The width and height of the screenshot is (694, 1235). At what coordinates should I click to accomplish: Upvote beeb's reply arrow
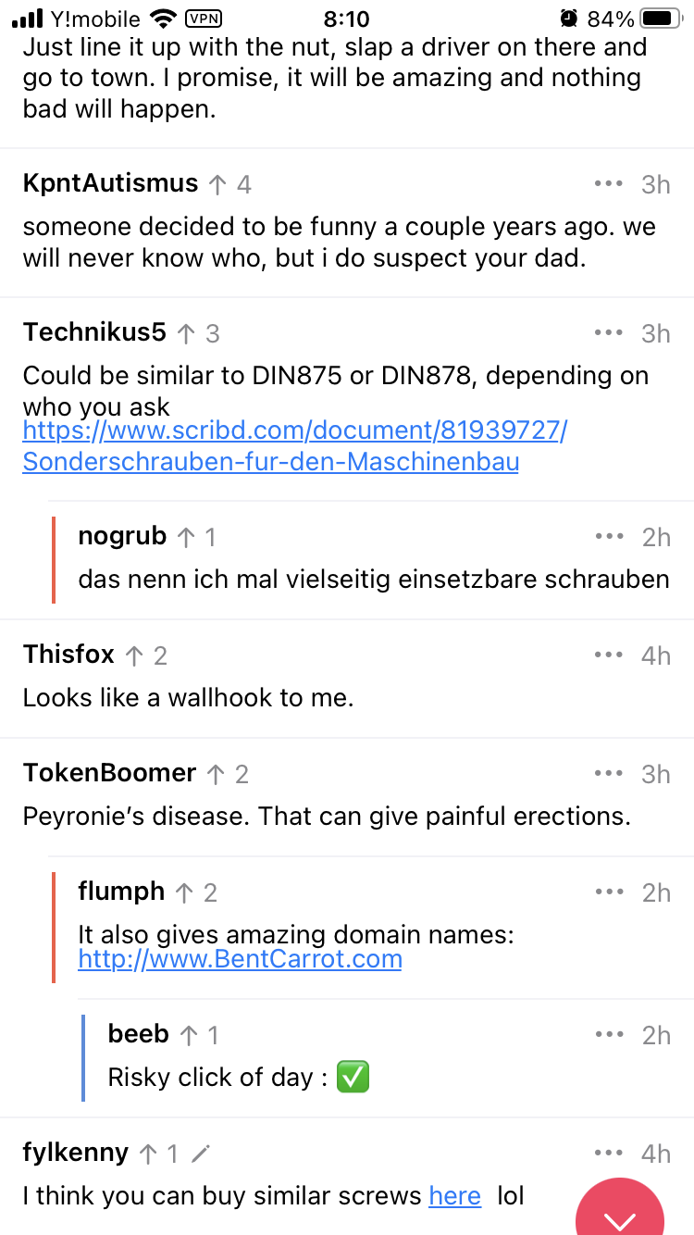click(x=189, y=1036)
